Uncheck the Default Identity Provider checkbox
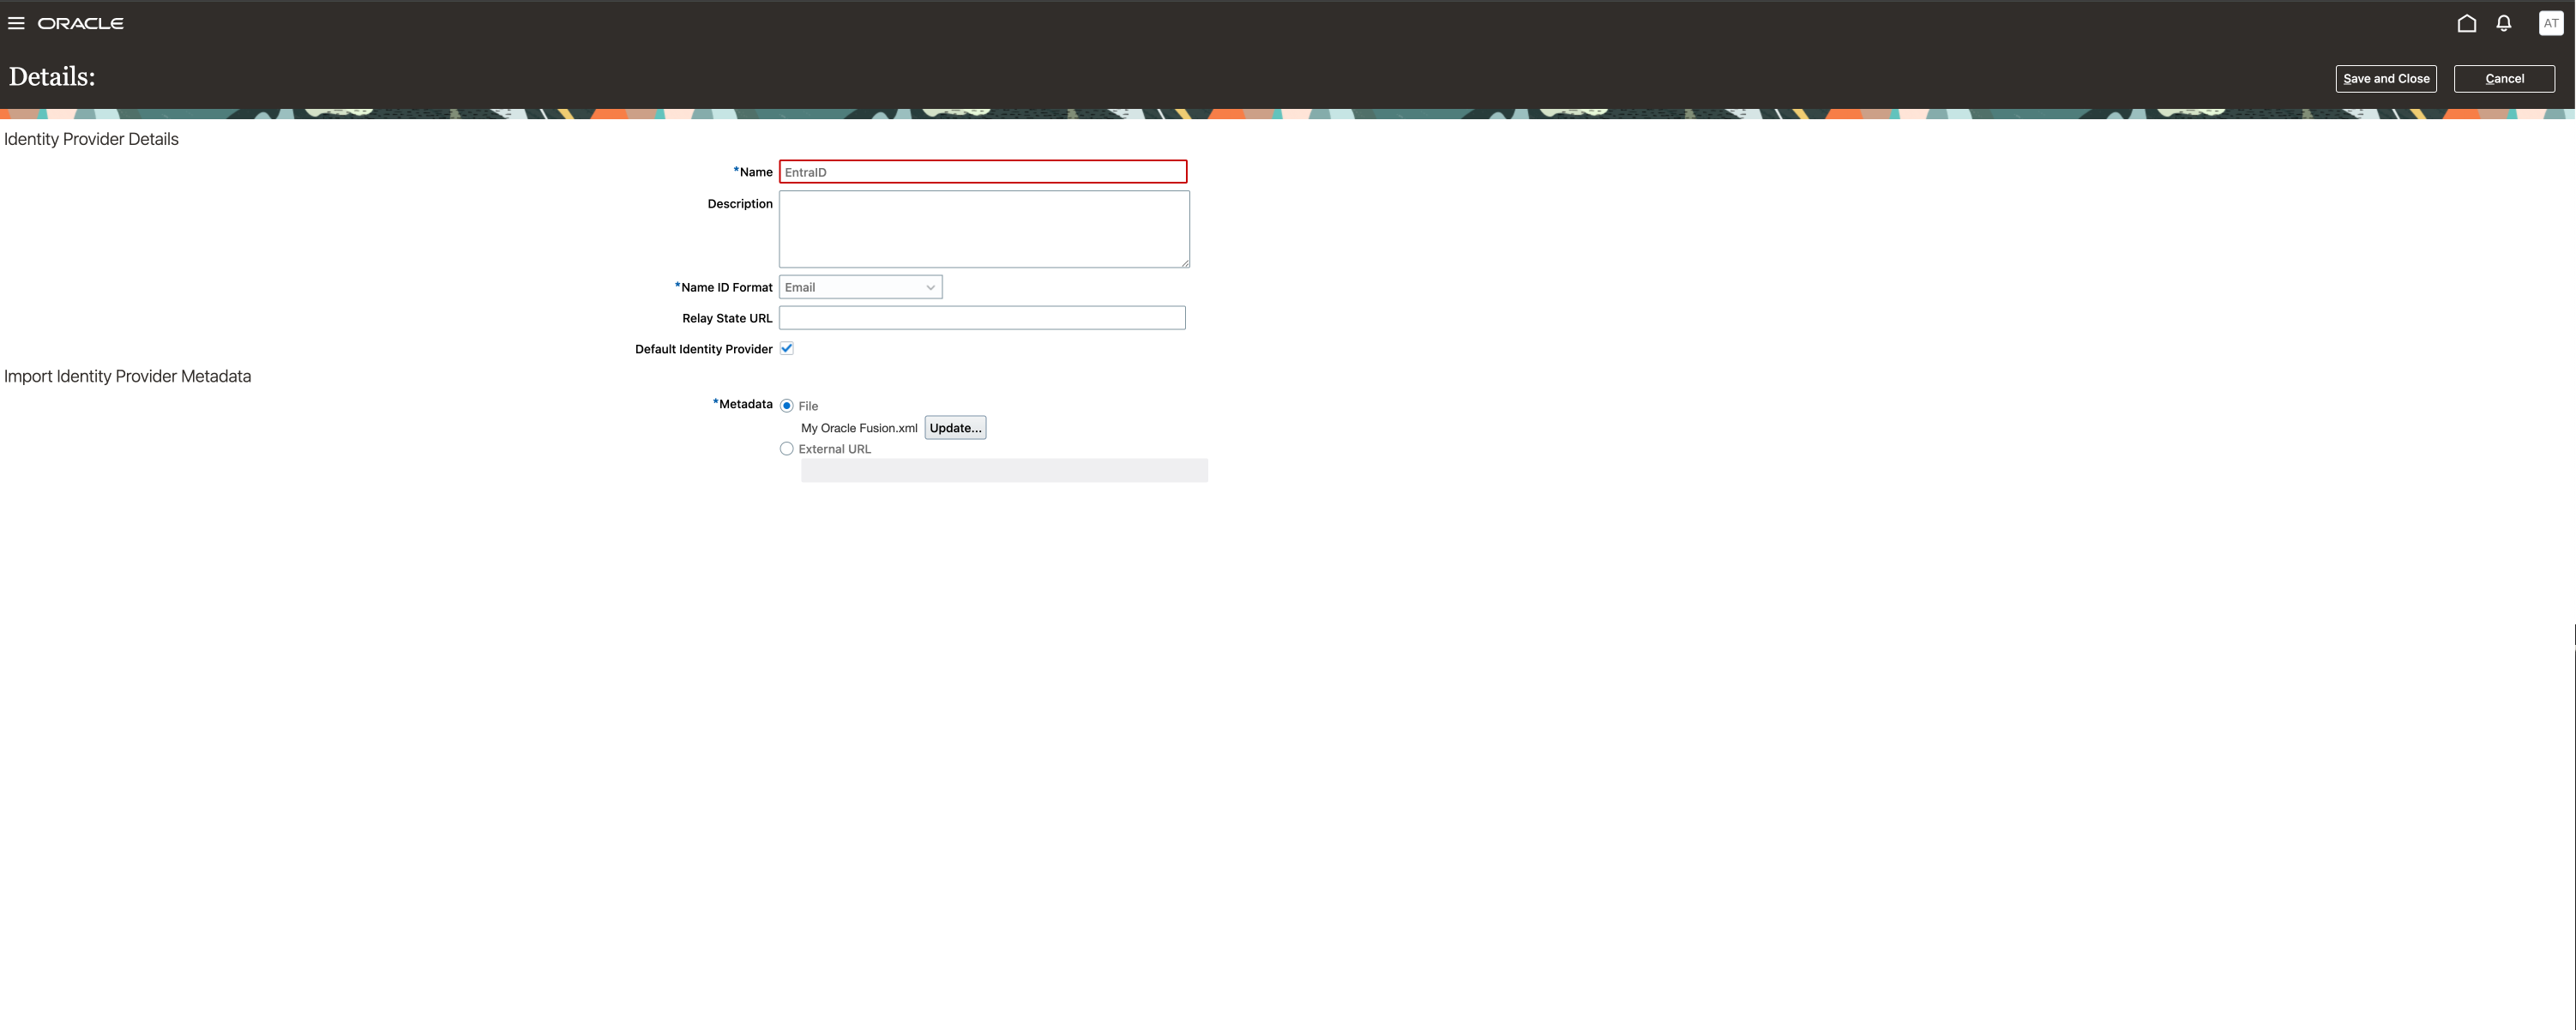2576x1030 pixels. (x=787, y=348)
